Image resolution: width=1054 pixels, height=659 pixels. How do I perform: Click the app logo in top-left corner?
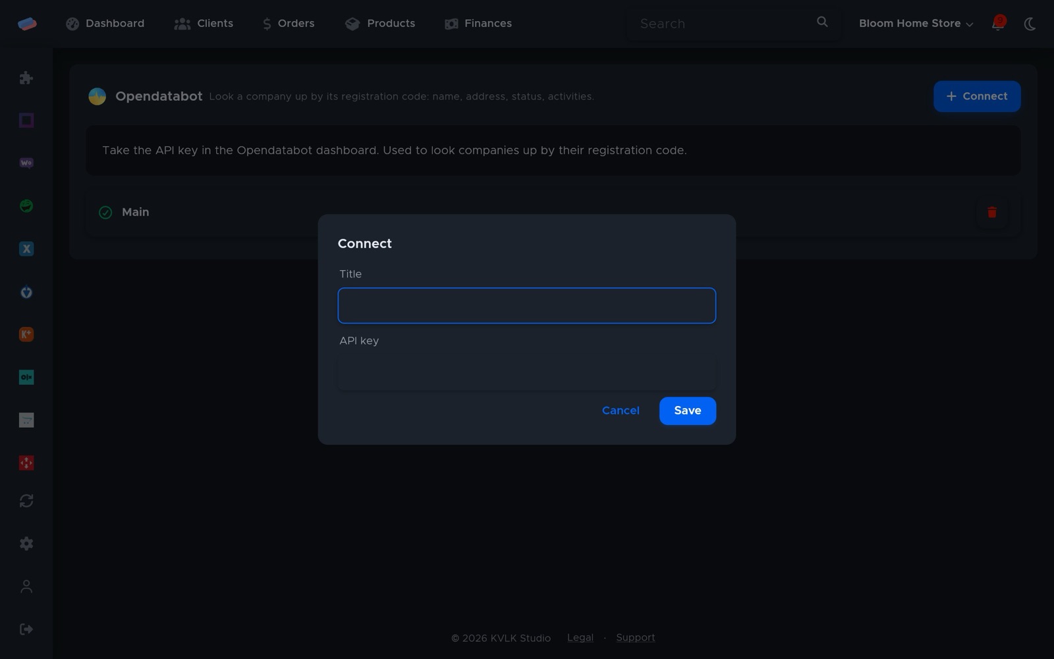click(27, 24)
